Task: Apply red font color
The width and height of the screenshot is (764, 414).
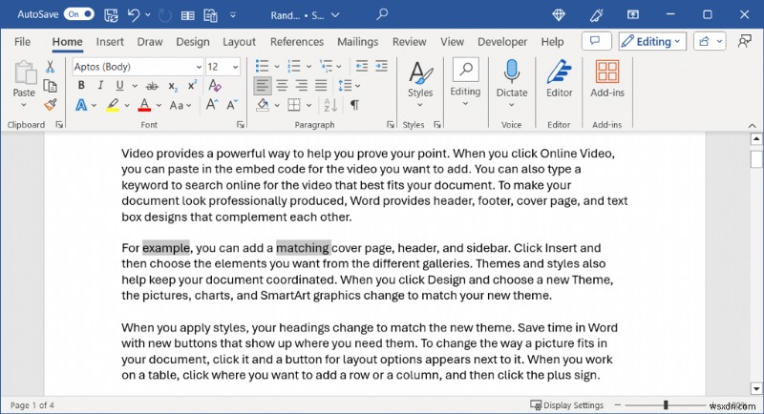Action: click(x=144, y=105)
